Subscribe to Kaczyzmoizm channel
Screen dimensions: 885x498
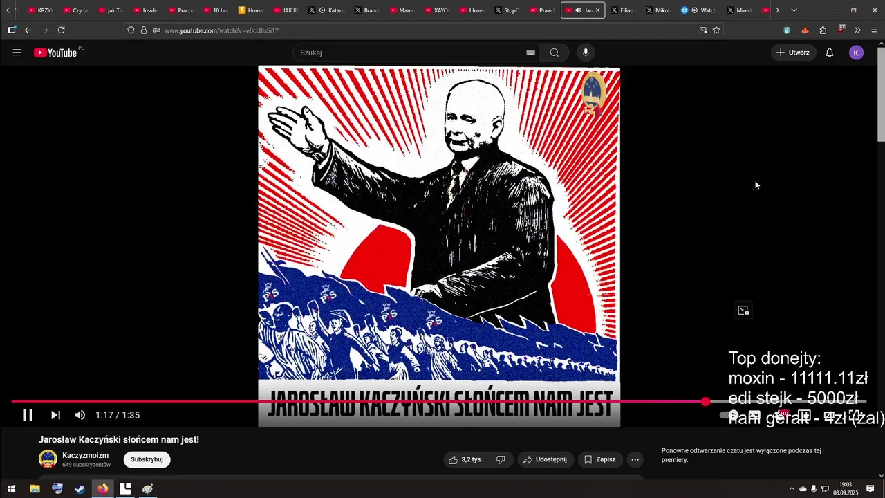(147, 459)
